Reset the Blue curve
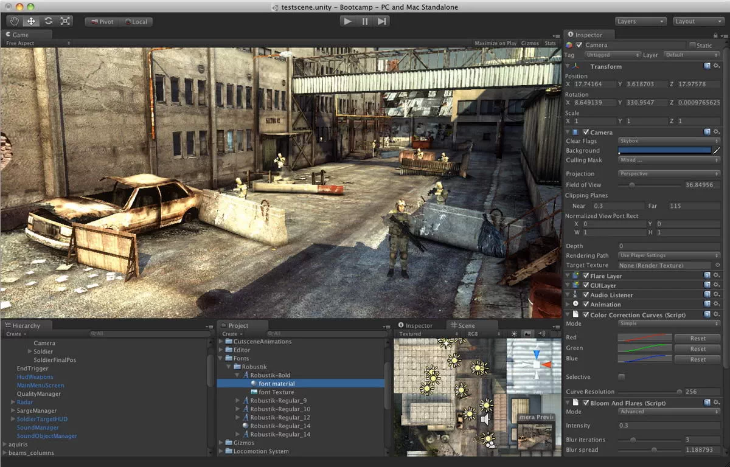Viewport: 730px width, 467px height. 698,359
